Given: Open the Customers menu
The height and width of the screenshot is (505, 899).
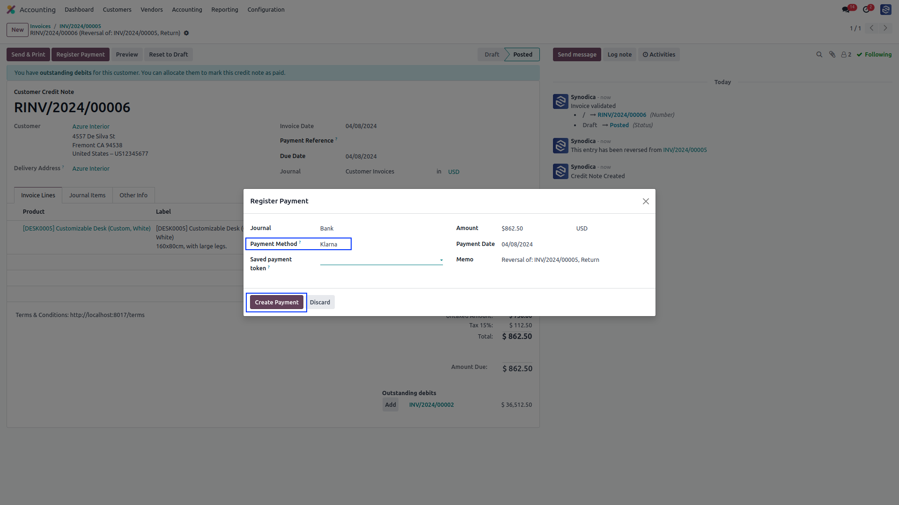Looking at the screenshot, I should click(117, 9).
